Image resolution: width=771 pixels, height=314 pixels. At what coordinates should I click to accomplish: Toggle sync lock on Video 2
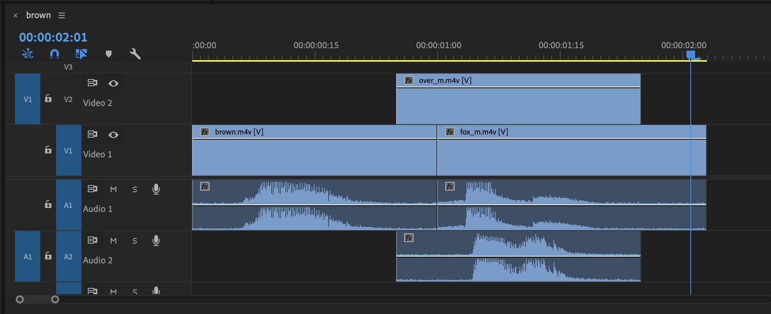92,83
